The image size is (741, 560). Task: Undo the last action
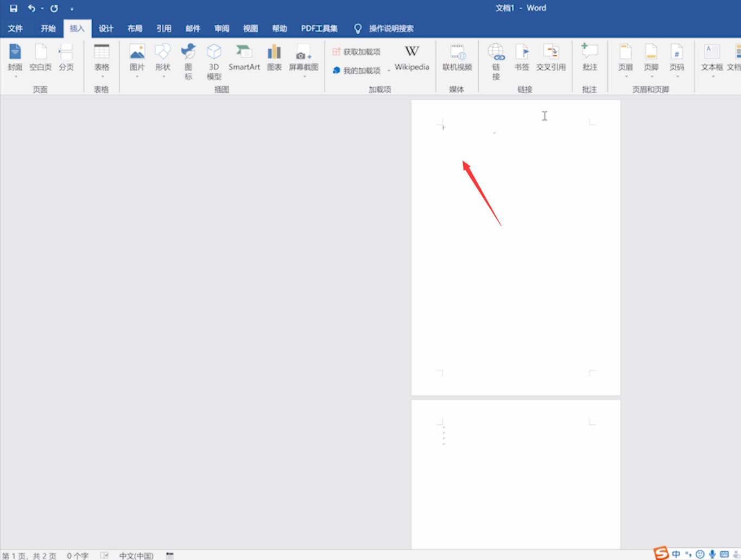click(x=31, y=8)
